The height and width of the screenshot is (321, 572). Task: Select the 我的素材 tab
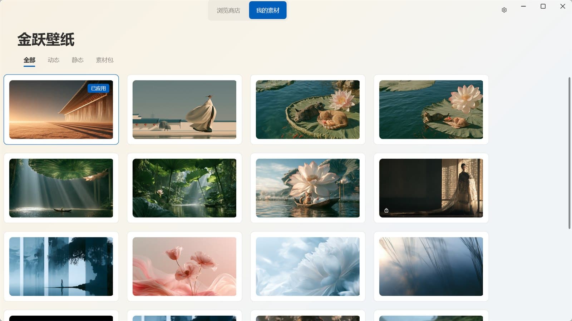tap(268, 10)
